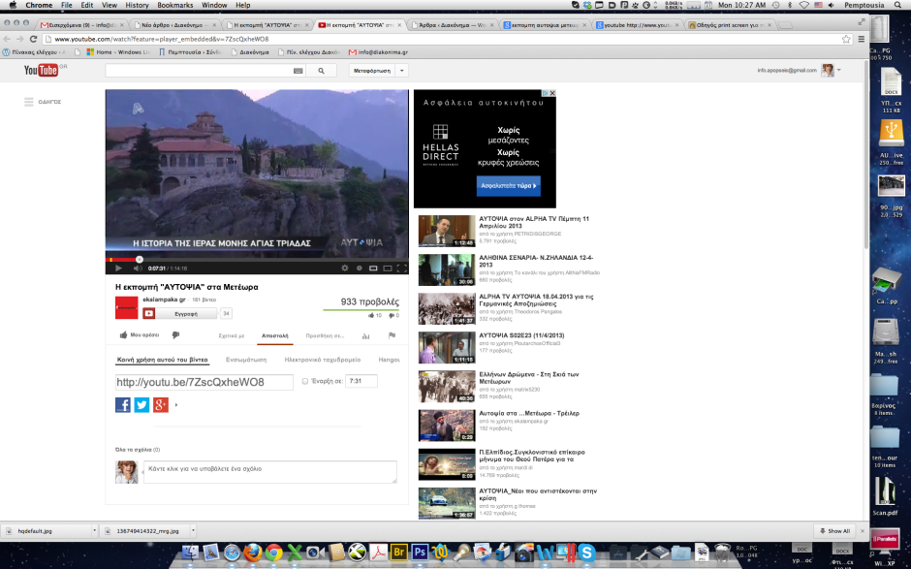Enter fullscreen mode in the video player
Viewport: 911px width, 569px height.
point(402,268)
